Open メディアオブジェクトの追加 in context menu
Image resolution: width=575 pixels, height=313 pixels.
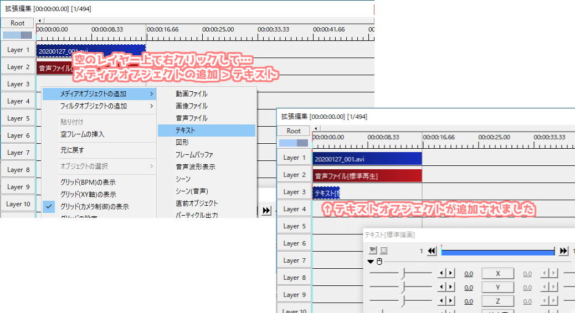(99, 94)
